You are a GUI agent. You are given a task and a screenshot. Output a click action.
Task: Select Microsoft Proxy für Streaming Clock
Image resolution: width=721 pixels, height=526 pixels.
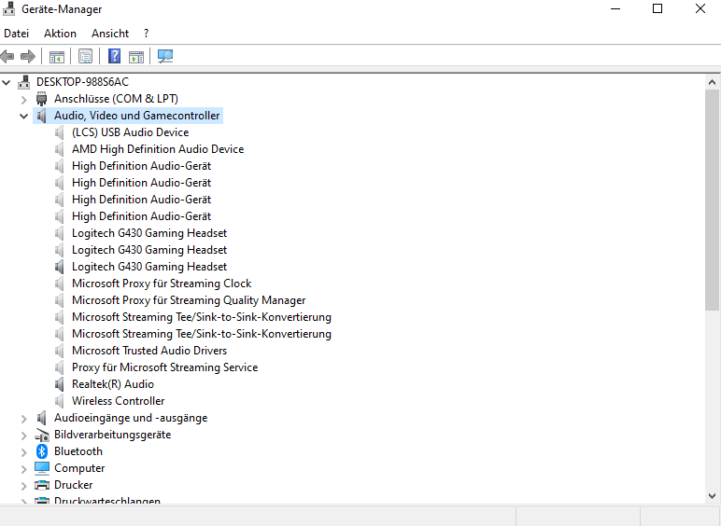pyautogui.click(x=162, y=284)
